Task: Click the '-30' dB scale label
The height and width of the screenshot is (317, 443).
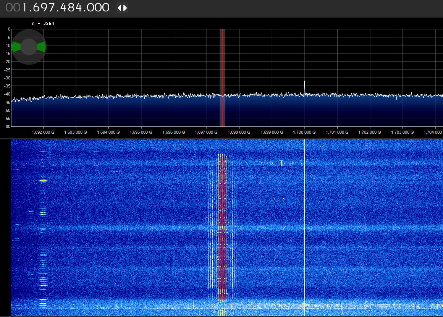Action: (x=7, y=78)
